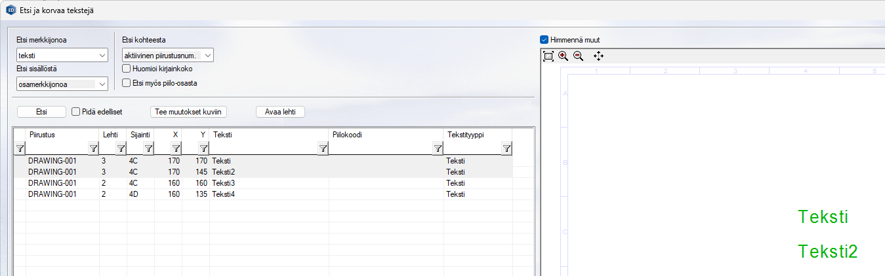Click the Y value 145 cell
885x276 pixels.
point(196,171)
